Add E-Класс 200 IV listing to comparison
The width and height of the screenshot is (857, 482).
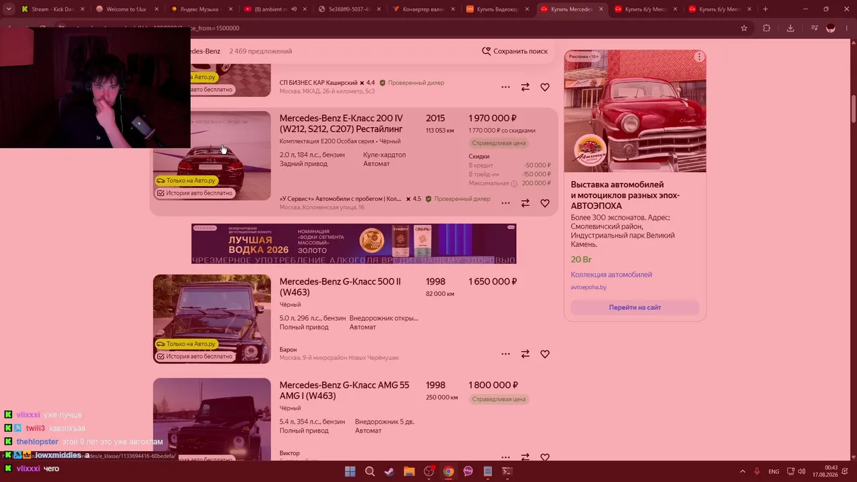(526, 203)
